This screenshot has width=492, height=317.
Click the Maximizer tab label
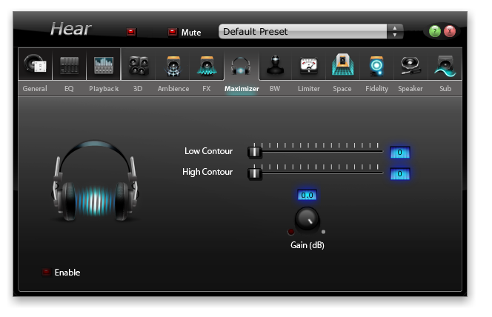(242, 89)
